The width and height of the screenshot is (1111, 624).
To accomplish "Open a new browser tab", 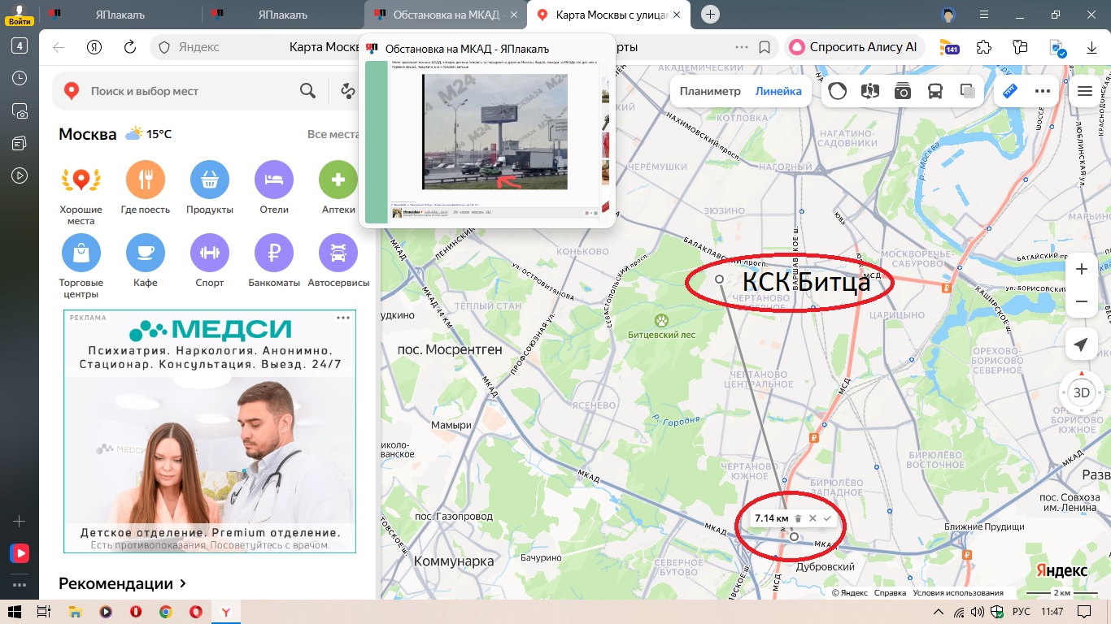I will click(711, 15).
